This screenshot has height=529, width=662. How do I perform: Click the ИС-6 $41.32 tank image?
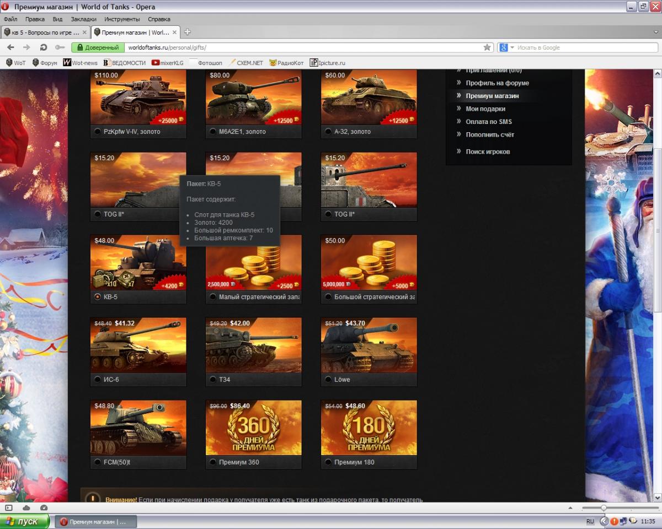(138, 346)
